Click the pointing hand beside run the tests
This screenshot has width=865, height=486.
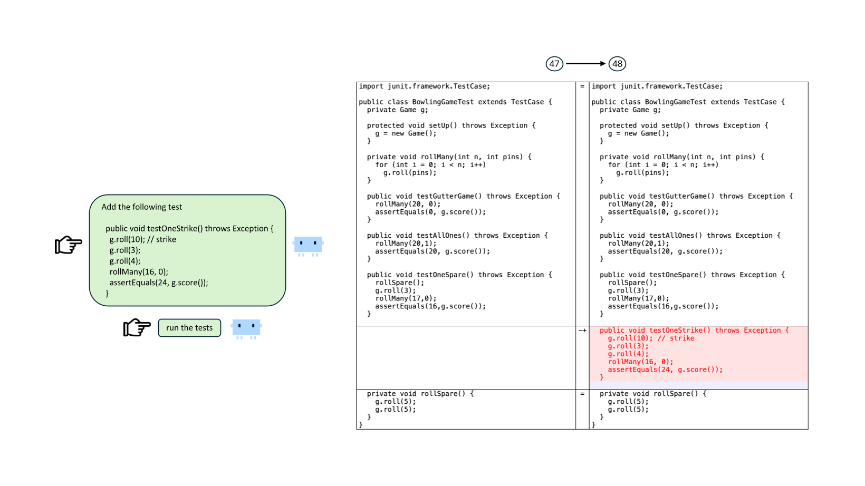137,327
